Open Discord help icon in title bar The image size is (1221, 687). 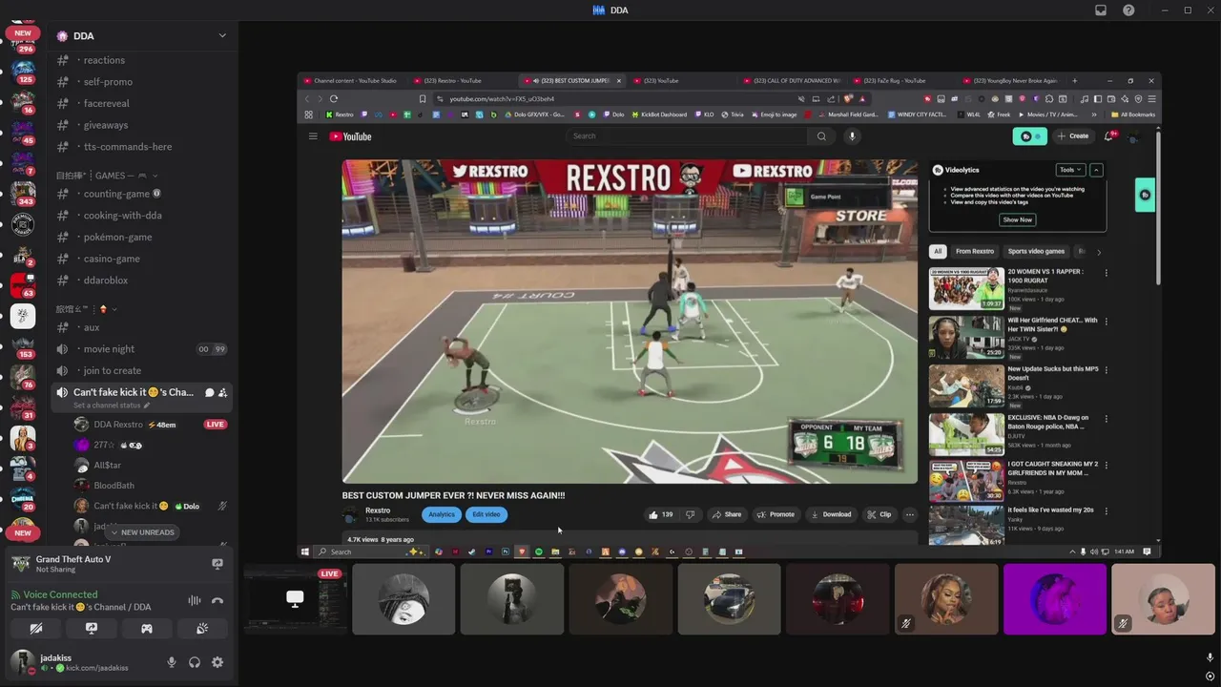pos(1128,10)
